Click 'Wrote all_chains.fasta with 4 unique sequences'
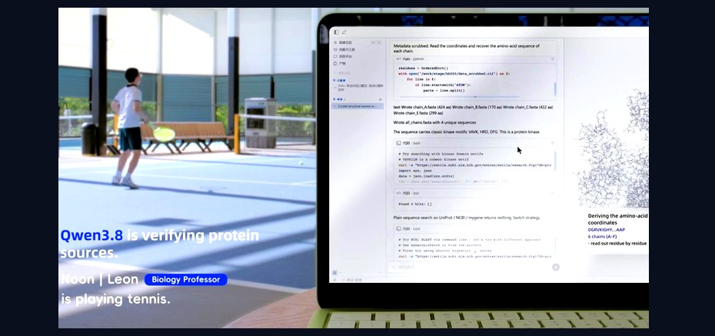The image size is (715, 336). (x=435, y=122)
